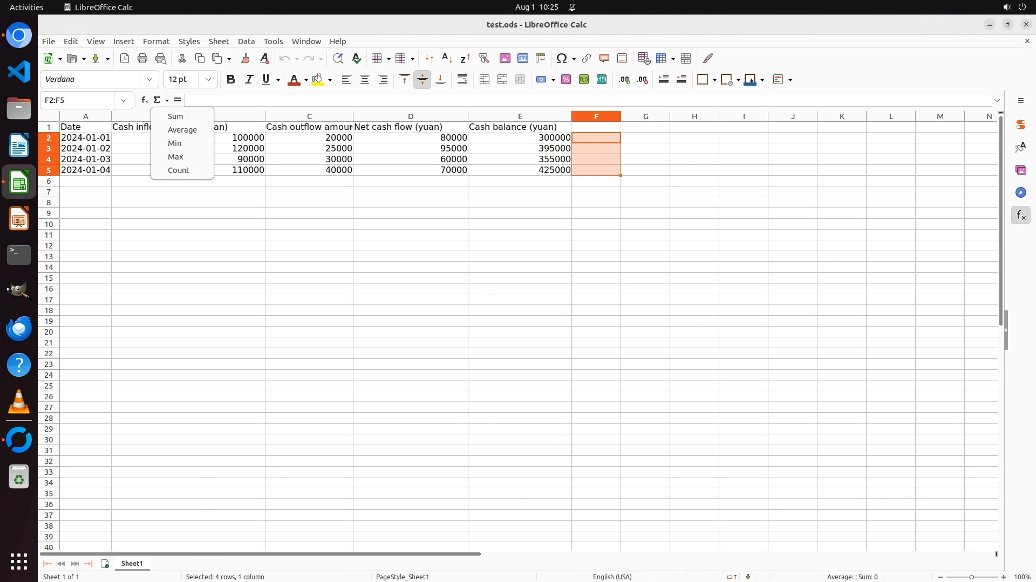Viewport: 1036px width, 582px height.
Task: Click the Insert Special Character omega icon
Action: pos(562,58)
